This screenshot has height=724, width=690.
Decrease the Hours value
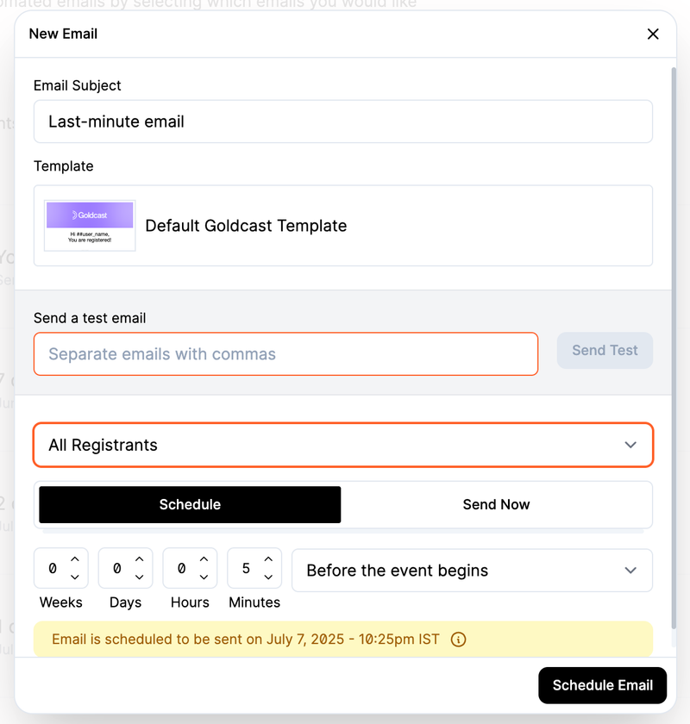204,577
